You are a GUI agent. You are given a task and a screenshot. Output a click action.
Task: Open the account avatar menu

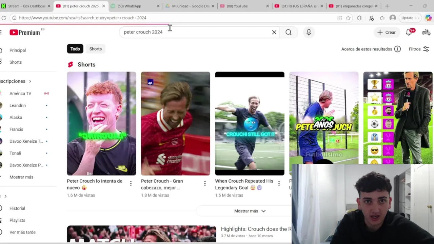click(x=426, y=32)
